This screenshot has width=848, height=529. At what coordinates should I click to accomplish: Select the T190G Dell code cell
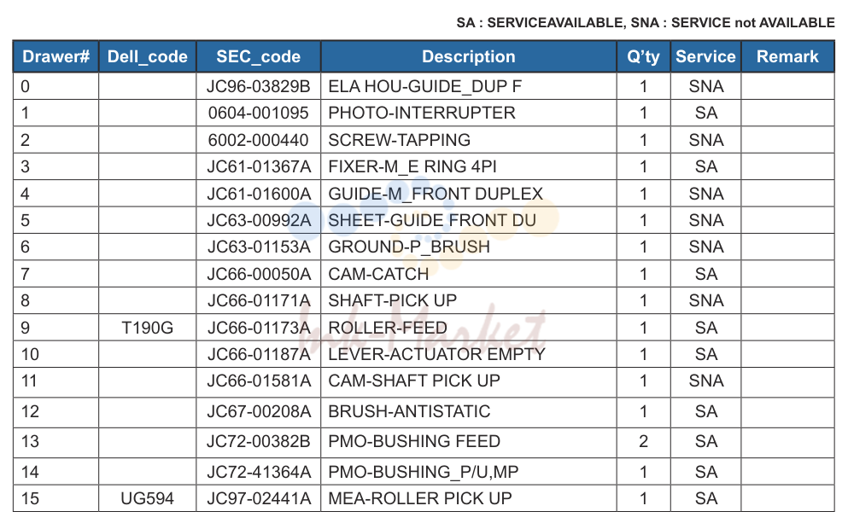click(147, 328)
